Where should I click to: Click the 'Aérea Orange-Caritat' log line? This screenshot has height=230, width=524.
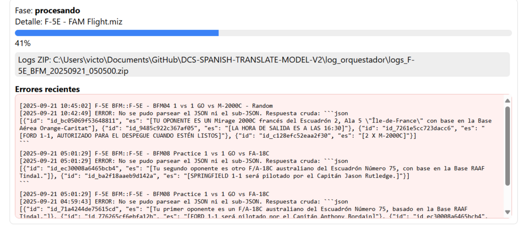point(252,128)
